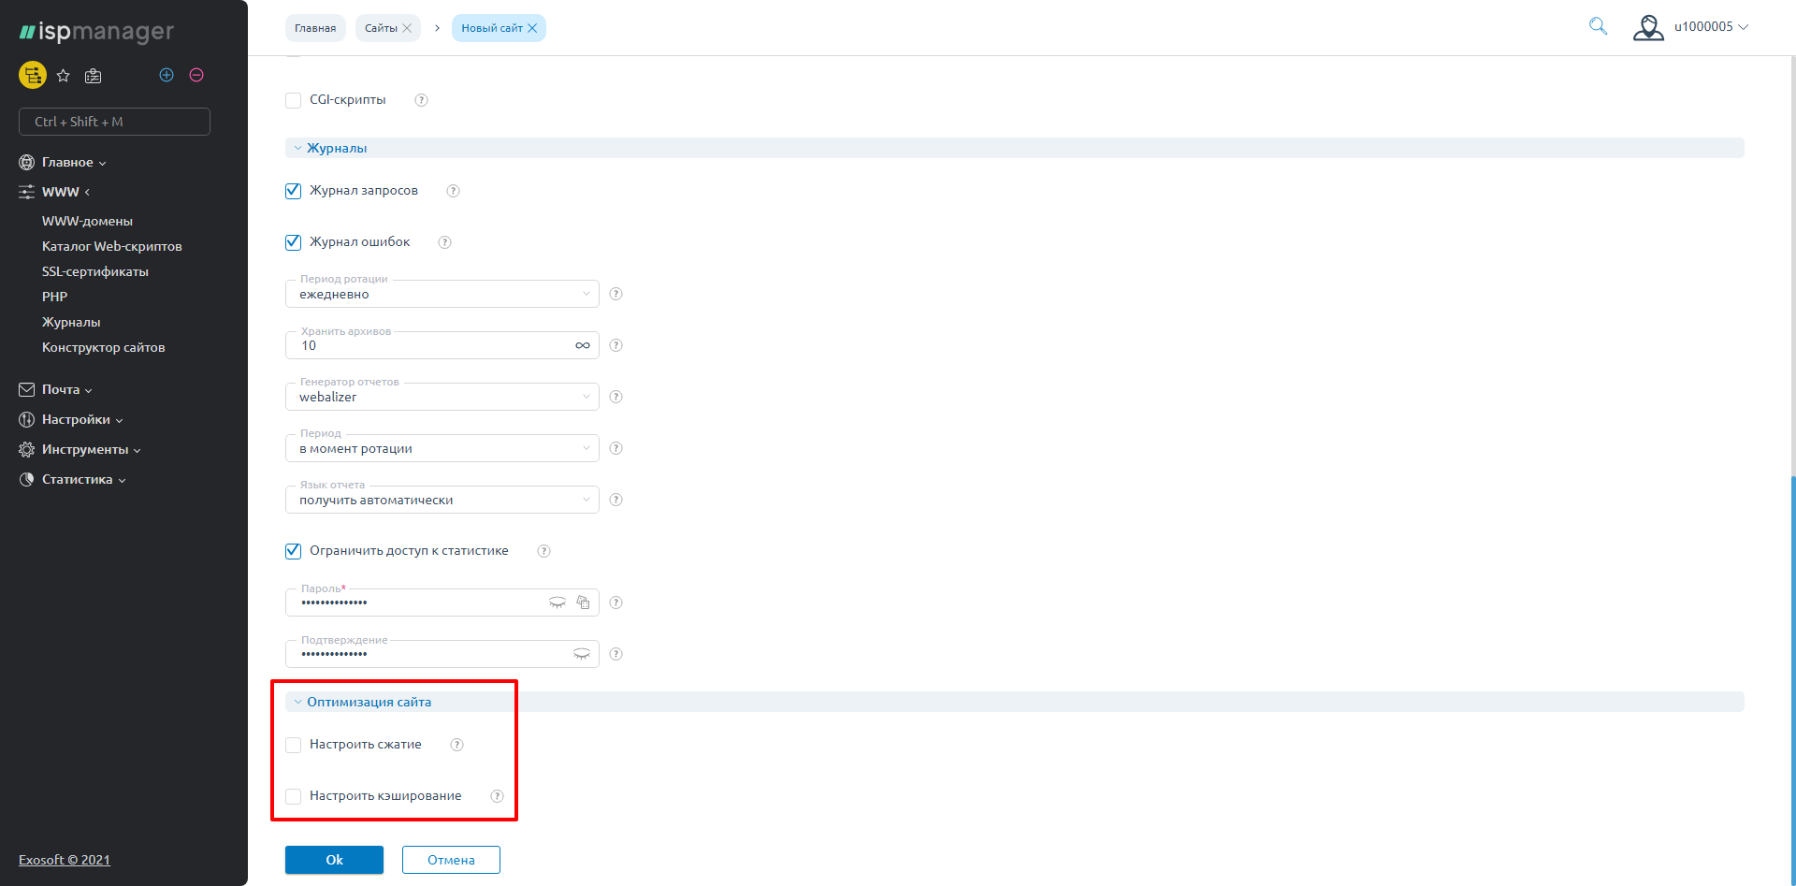
Task: Set unlimited archives with infinity icon
Action: (583, 345)
